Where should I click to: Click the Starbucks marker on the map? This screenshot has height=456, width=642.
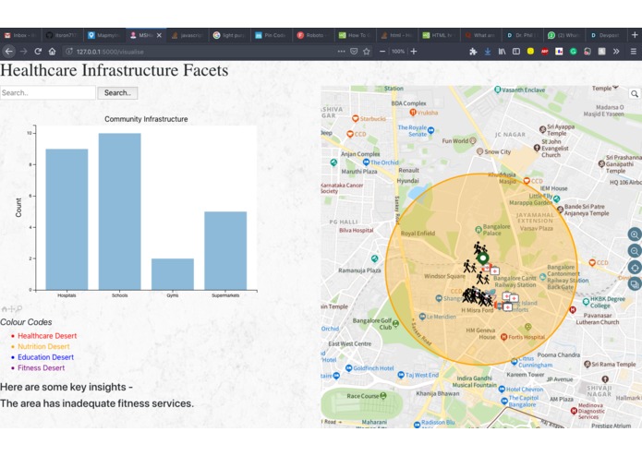click(x=356, y=118)
